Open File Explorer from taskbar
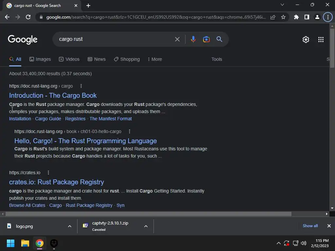335x251 pixels. 25,243
